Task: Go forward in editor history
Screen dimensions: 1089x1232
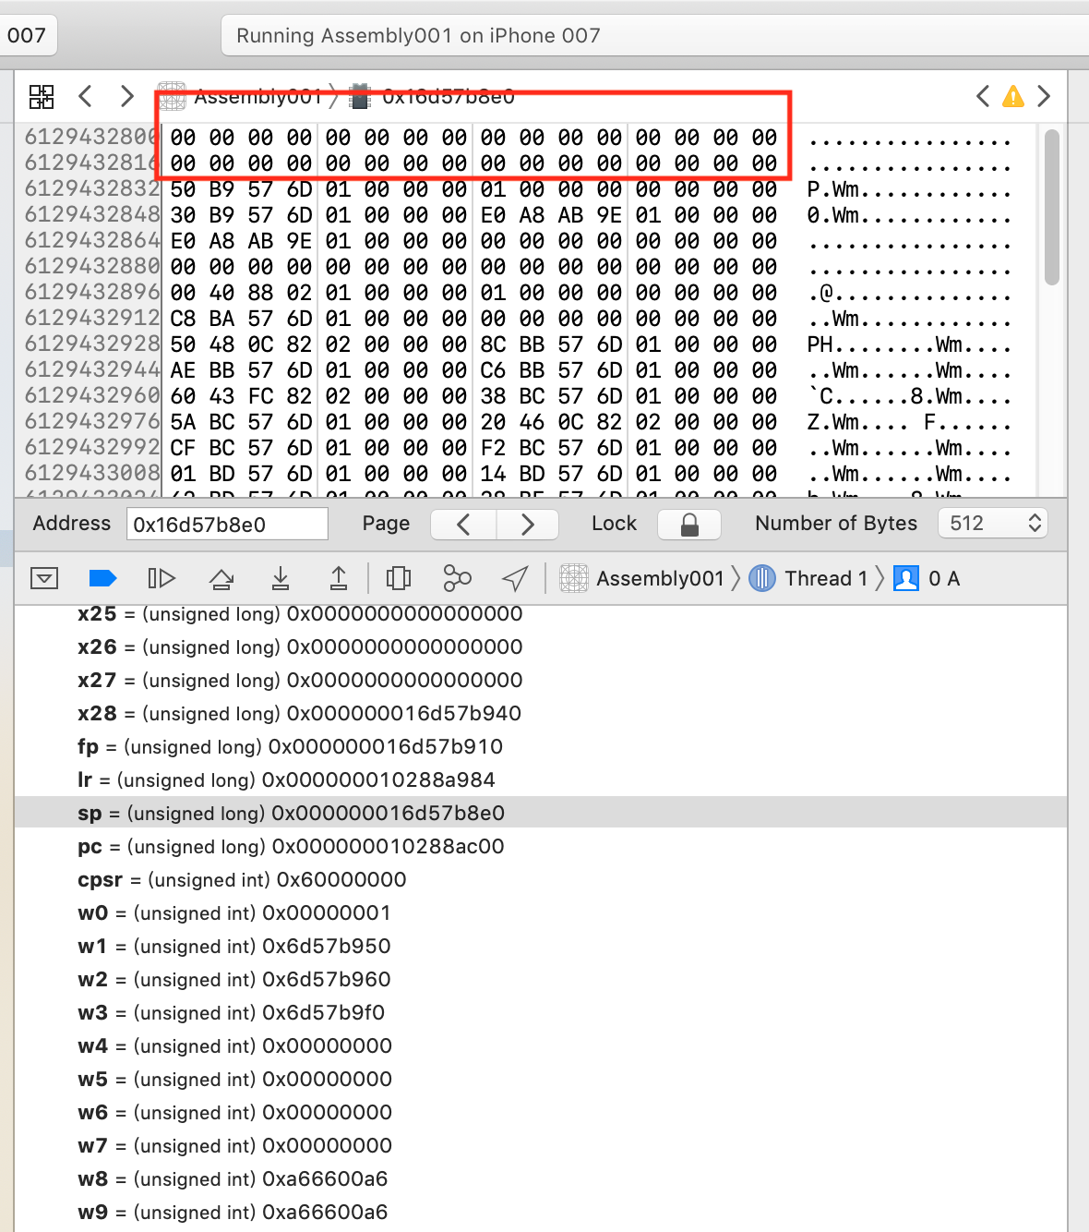Action: pyautogui.click(x=127, y=96)
